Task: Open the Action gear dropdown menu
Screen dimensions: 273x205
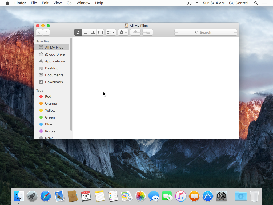Action: tap(123, 32)
